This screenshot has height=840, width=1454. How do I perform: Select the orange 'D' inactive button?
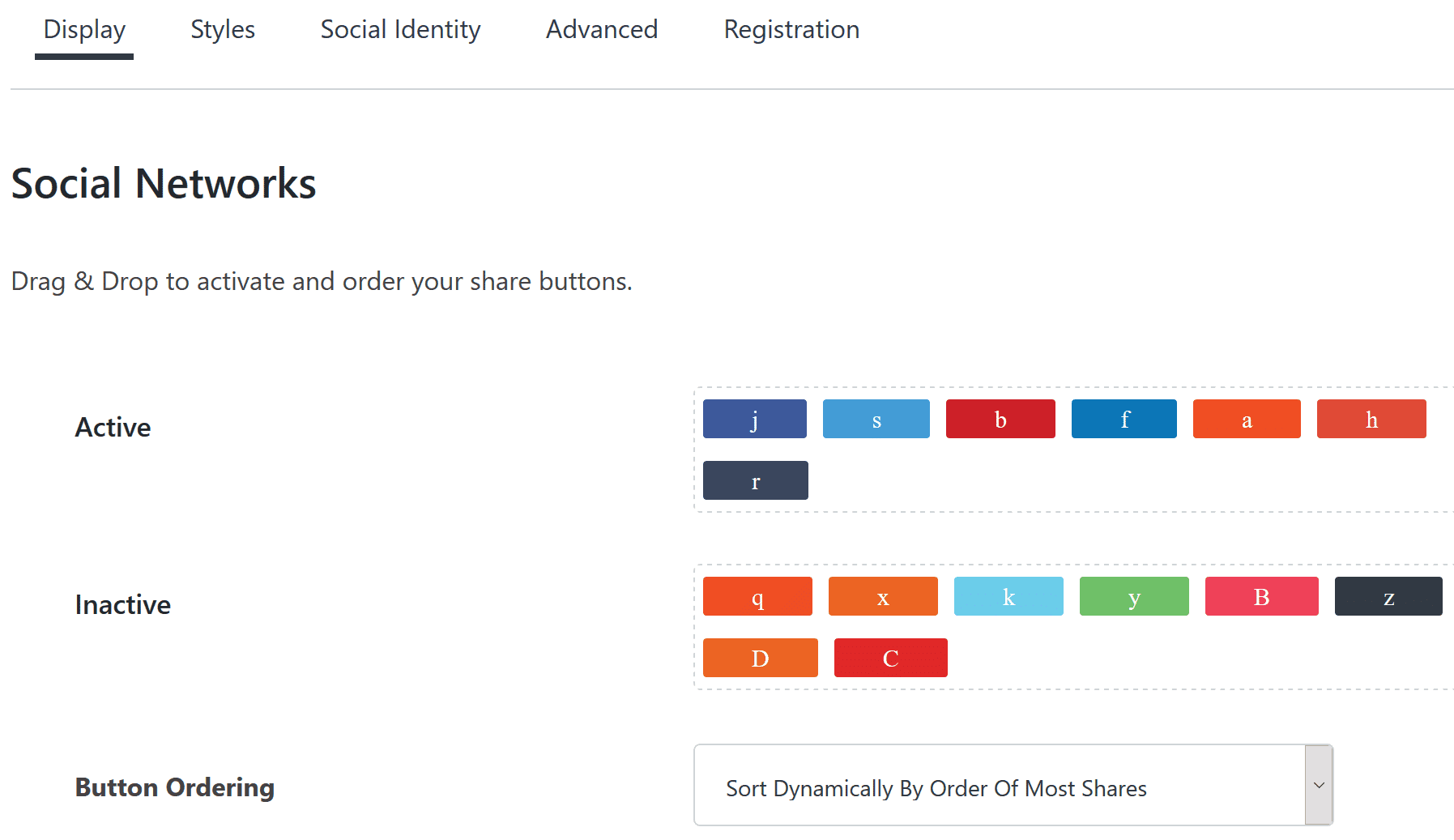click(760, 658)
